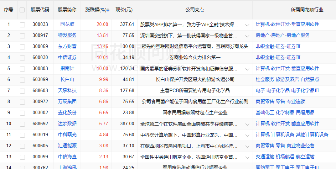The height and width of the screenshot is (169, 336).
Task: Open industry link 商贸零售-零售-商业物业经营
Action: pos(285,146)
